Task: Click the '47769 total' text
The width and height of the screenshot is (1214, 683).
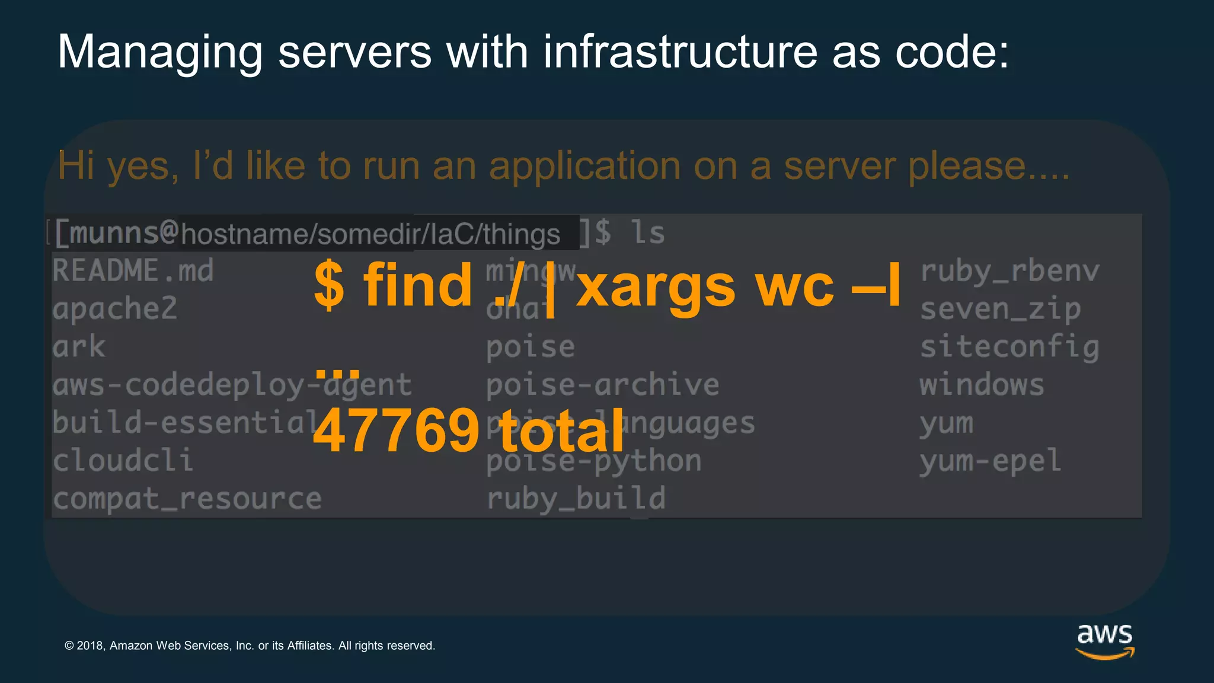Action: click(469, 430)
